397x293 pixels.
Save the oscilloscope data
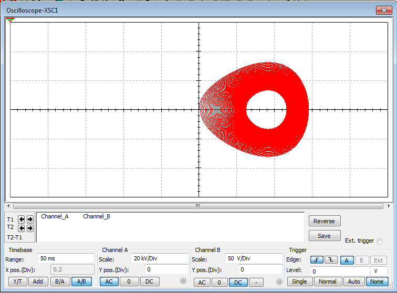tap(325, 236)
